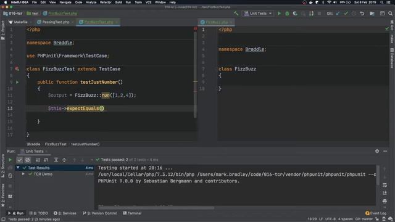Toggle sort tests alphabetically
This screenshot has height=222, width=395.
pos(38,160)
